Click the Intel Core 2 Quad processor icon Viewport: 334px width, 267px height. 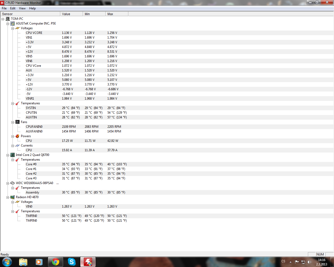pos(13,155)
